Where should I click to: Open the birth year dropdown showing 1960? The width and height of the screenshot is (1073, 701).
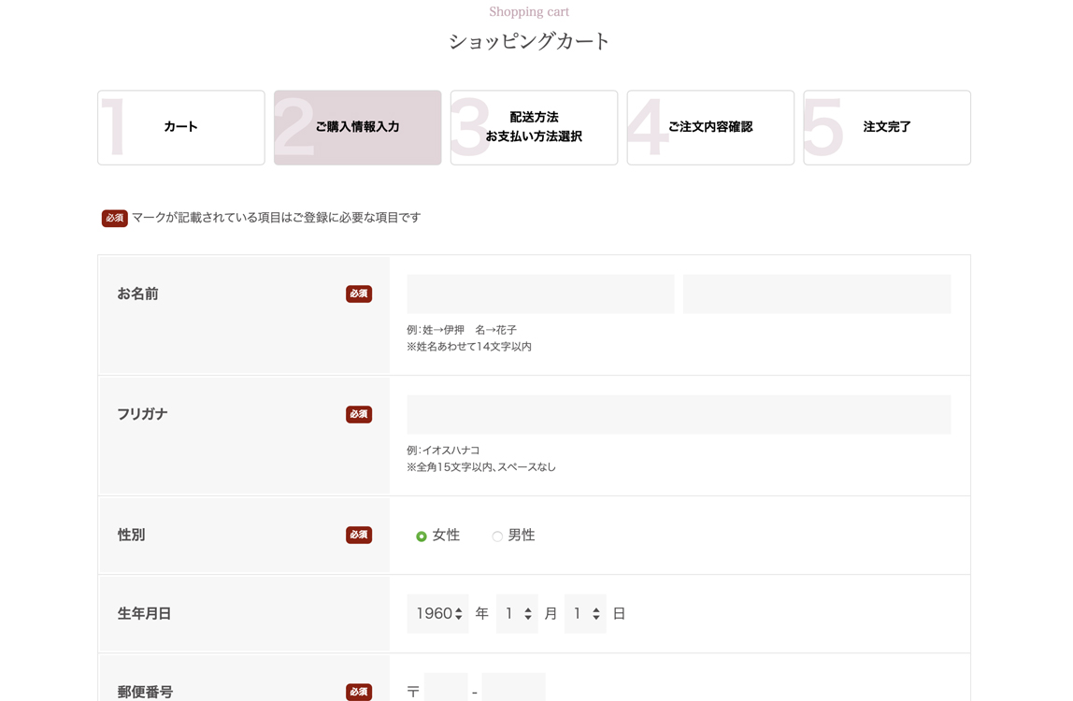pyautogui.click(x=437, y=613)
